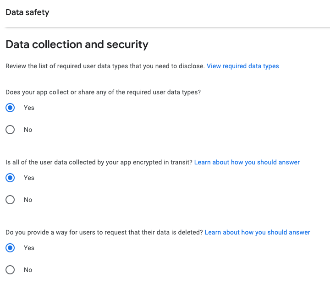330x300 pixels.
Task: Click the 'request that their data is deleted' question text
Action: pos(104,232)
